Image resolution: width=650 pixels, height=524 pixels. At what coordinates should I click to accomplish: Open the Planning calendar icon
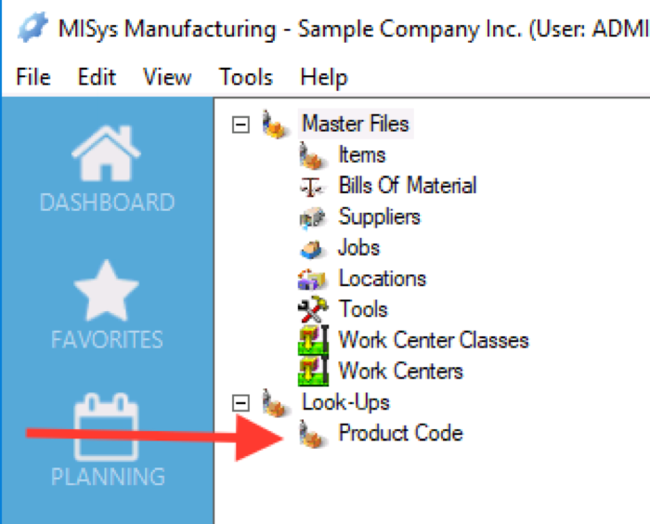(106, 426)
